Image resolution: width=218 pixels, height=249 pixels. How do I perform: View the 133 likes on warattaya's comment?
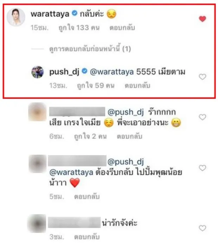pyautogui.click(x=79, y=28)
